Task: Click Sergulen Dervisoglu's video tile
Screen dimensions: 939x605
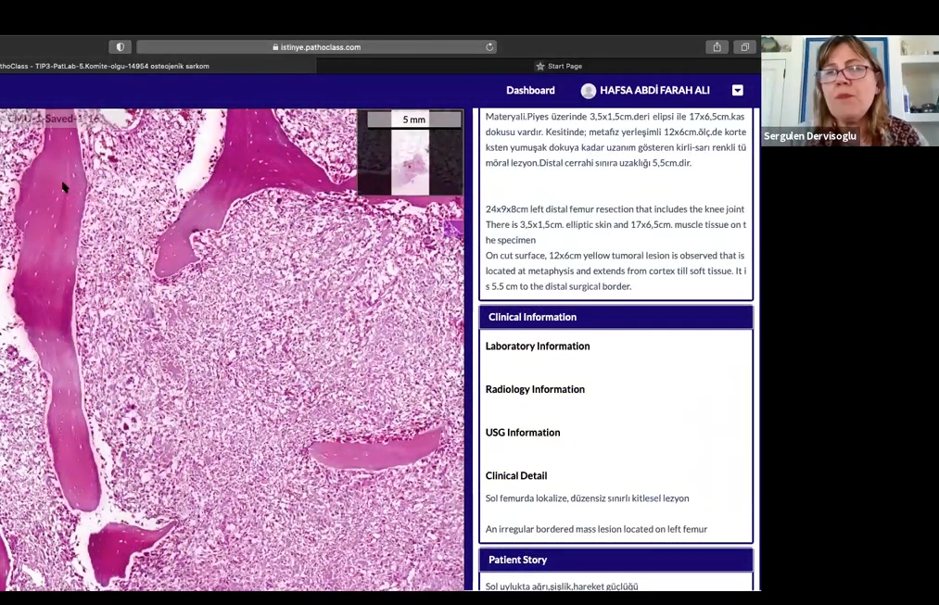Action: click(849, 91)
